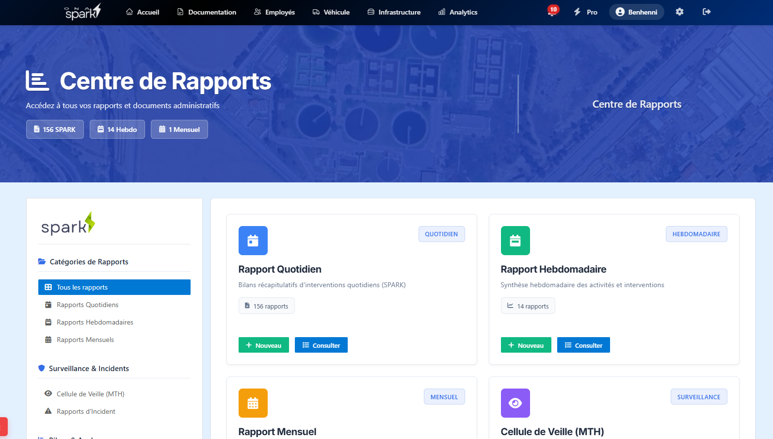Open the Infrastructure navigation menu

(x=394, y=12)
